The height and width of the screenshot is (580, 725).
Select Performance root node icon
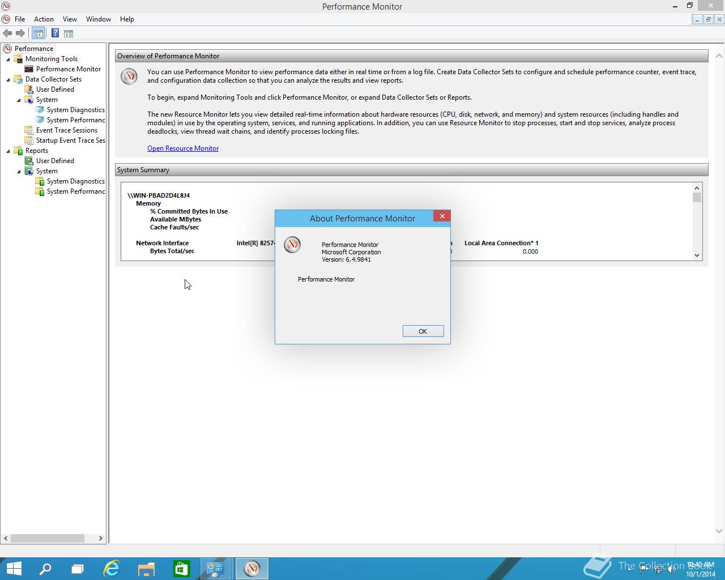[x=7, y=49]
